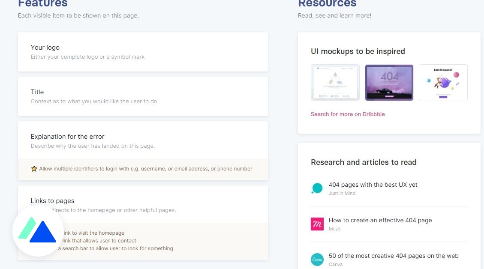Click the yellow tip banner about multiple identifiers
Image resolution: width=484 pixels, height=269 pixels.
click(x=143, y=168)
